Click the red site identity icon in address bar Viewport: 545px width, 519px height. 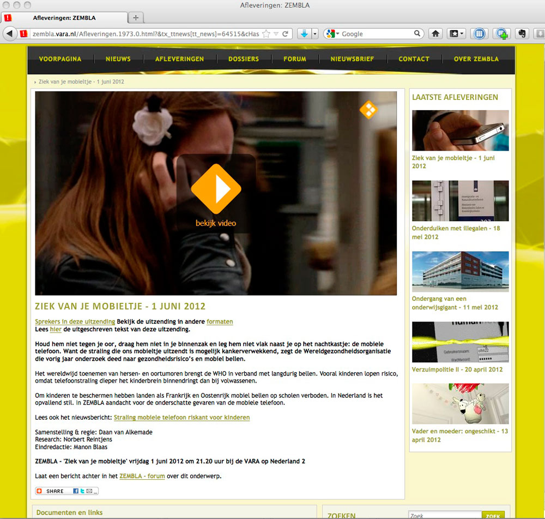point(23,34)
